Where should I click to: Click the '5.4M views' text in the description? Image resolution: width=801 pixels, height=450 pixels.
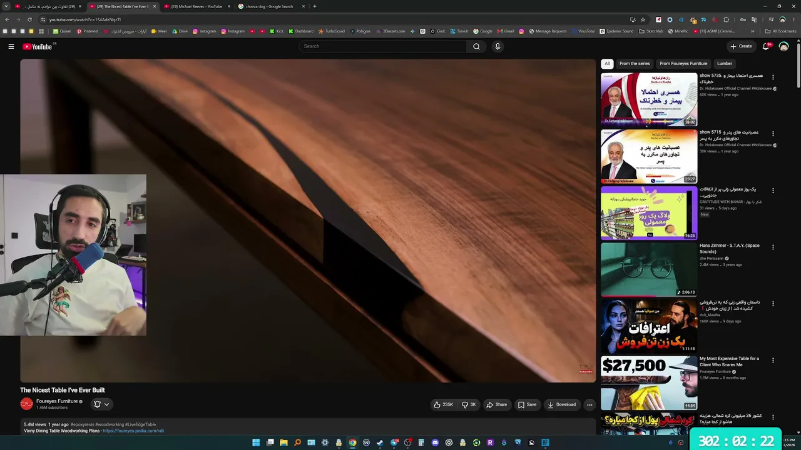point(35,424)
